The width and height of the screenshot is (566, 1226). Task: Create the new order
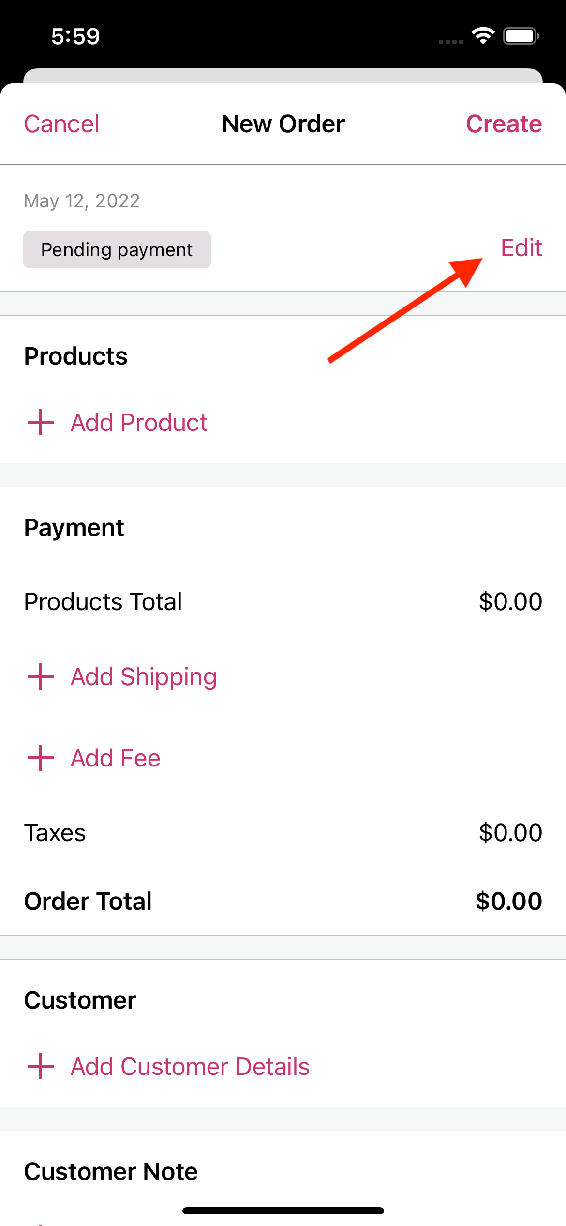tap(504, 123)
